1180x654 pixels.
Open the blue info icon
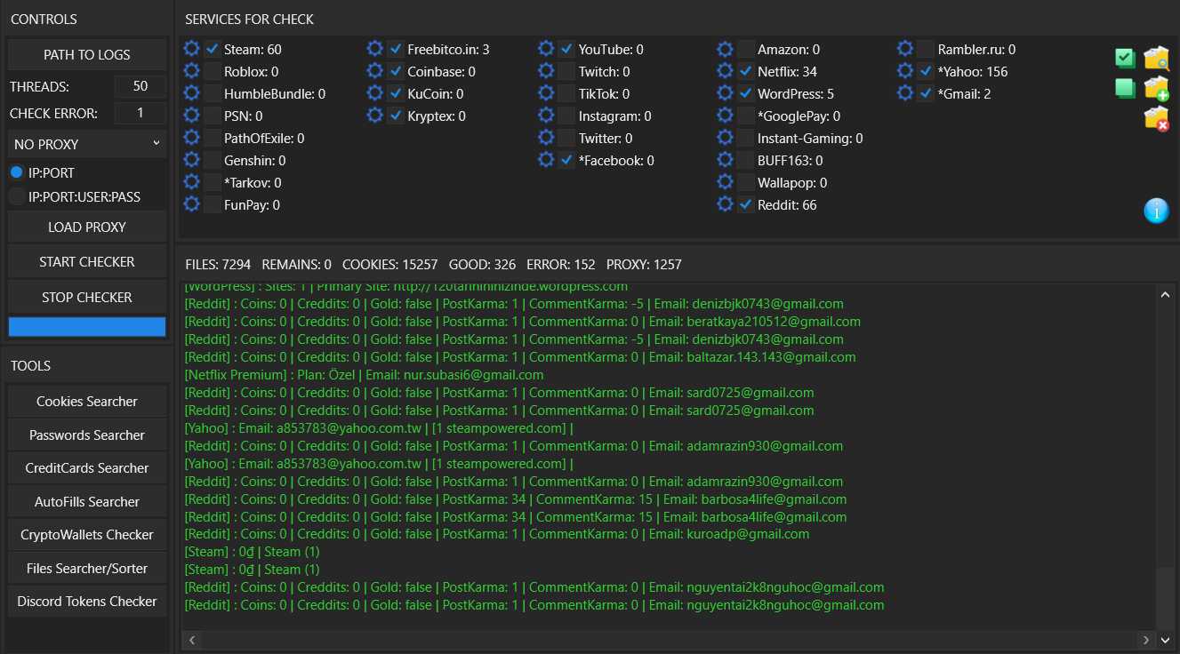click(x=1156, y=211)
